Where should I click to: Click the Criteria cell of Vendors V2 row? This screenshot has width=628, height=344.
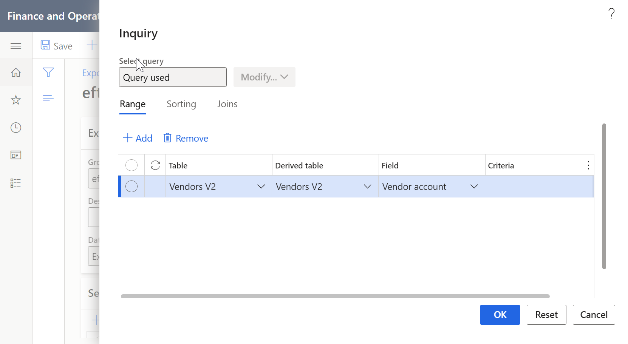coord(539,187)
